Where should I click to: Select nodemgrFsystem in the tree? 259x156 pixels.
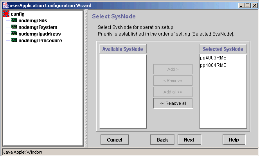(38, 27)
